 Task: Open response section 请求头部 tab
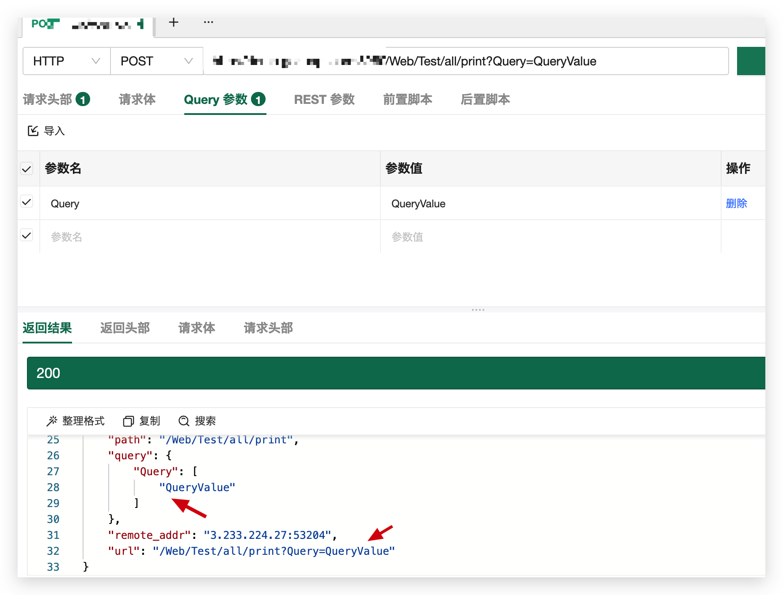click(269, 328)
